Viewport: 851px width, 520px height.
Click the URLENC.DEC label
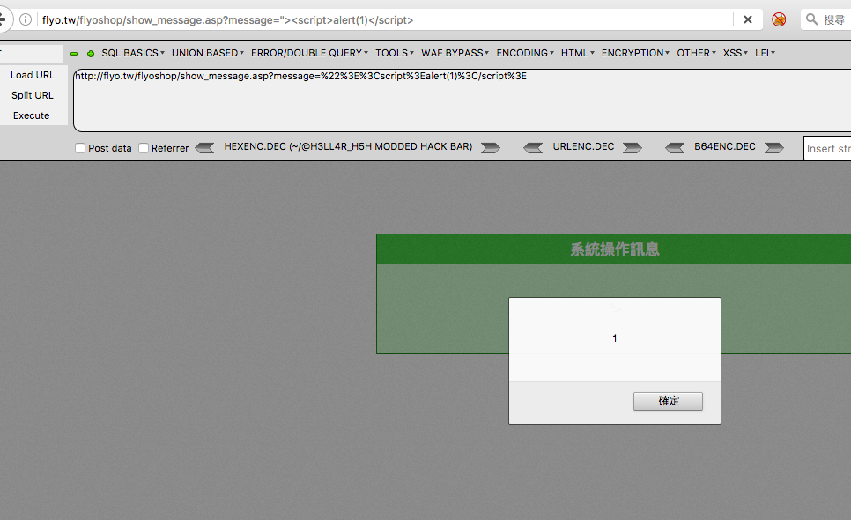tap(583, 146)
